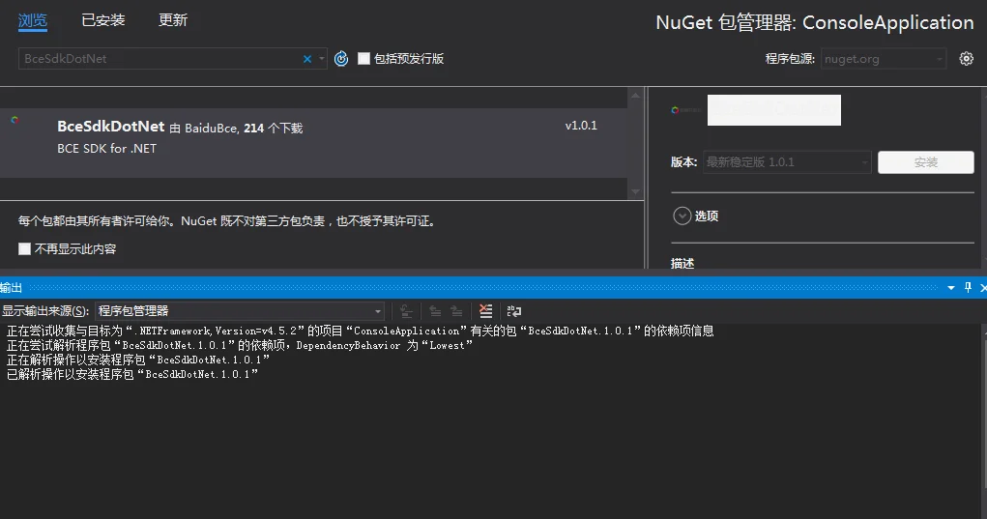The width and height of the screenshot is (987, 519).
Task: Open the output window options dropdown arrow
Action: tap(951, 287)
